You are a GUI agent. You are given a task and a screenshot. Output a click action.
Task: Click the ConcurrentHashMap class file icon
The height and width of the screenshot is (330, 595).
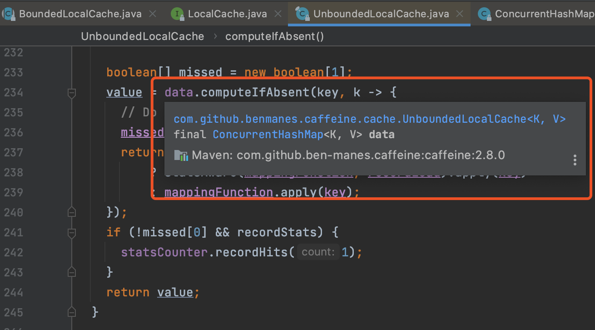(485, 14)
